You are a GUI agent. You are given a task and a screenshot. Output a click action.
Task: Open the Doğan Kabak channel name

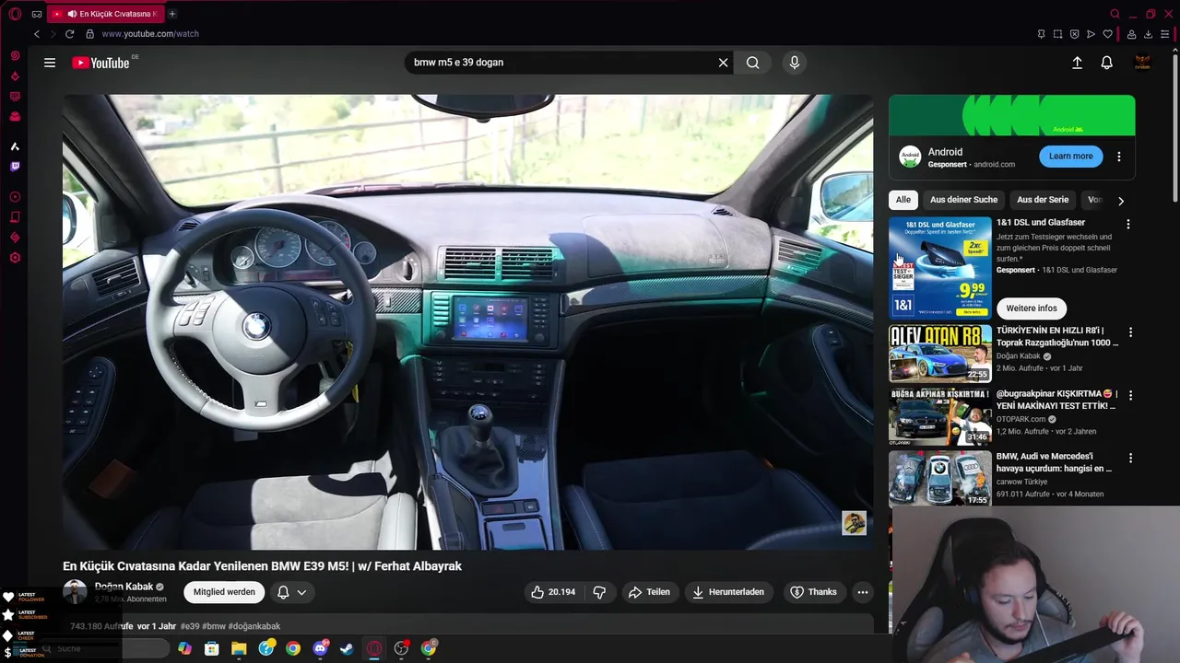[124, 587]
